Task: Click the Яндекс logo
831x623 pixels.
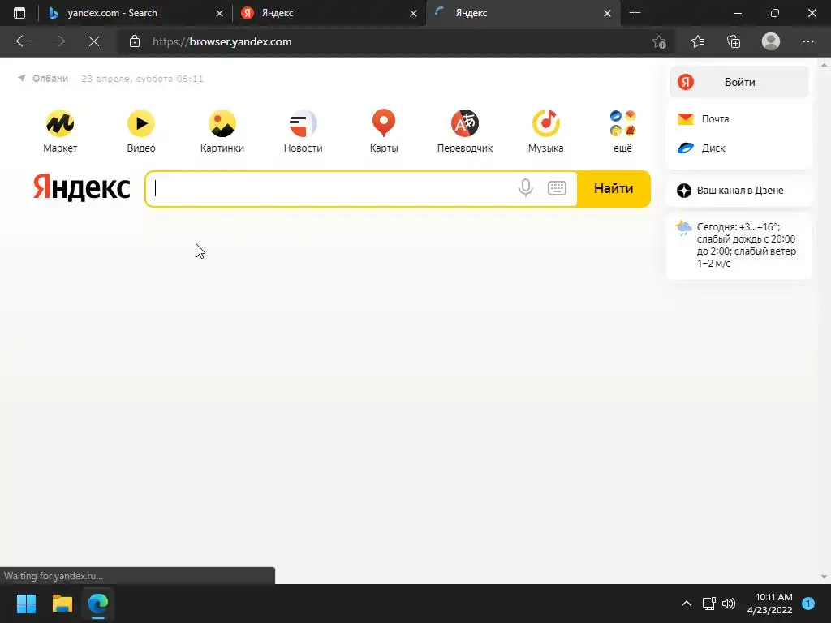Action: coord(82,187)
